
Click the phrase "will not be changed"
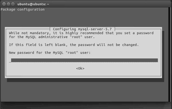[117, 45]
